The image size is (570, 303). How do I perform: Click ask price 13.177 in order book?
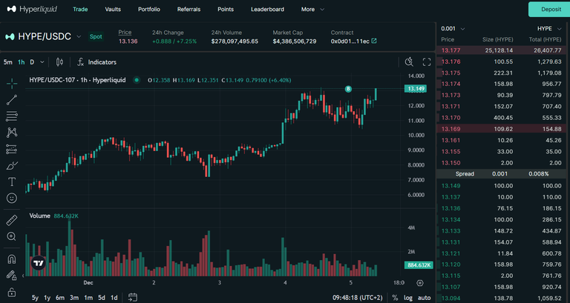click(x=451, y=50)
